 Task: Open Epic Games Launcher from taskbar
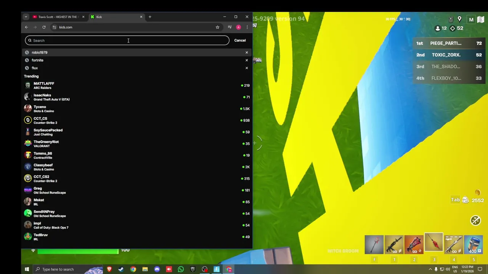coord(193,269)
